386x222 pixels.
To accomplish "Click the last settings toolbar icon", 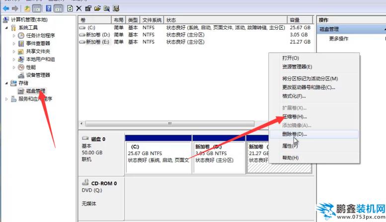I will click(116, 8).
